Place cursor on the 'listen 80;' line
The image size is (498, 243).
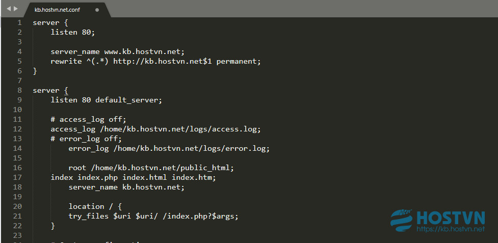pos(73,33)
